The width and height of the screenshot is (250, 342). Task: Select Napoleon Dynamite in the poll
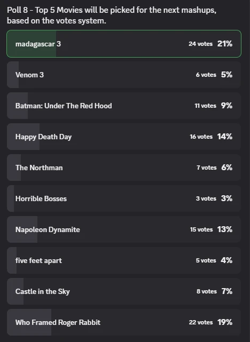click(x=124, y=229)
